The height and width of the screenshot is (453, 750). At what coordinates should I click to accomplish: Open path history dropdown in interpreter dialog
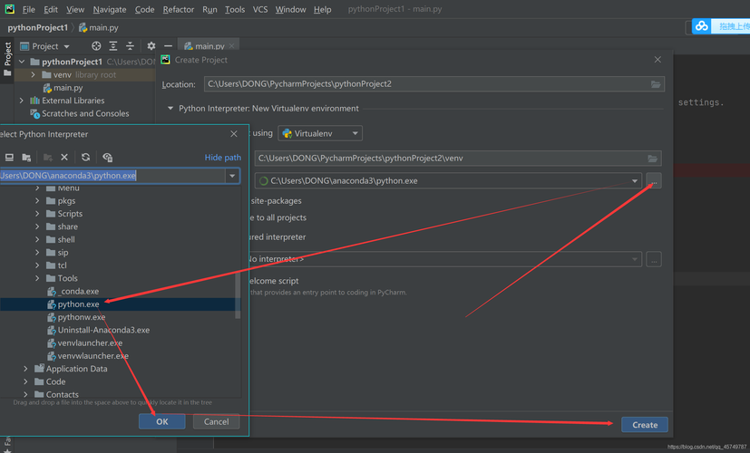[232, 176]
